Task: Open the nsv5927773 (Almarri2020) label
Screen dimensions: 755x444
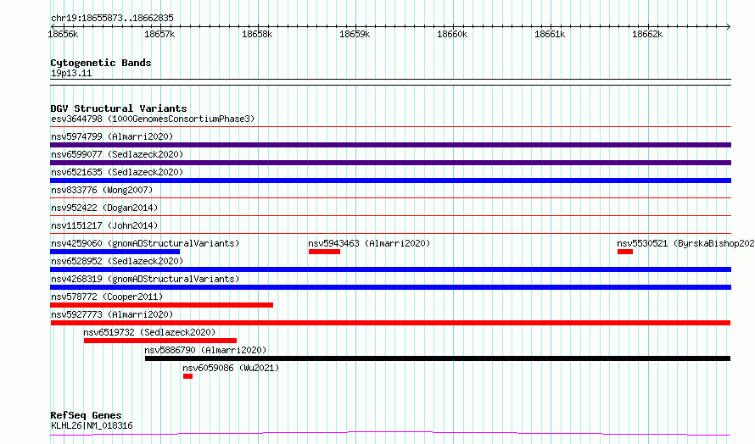Action: (112, 314)
